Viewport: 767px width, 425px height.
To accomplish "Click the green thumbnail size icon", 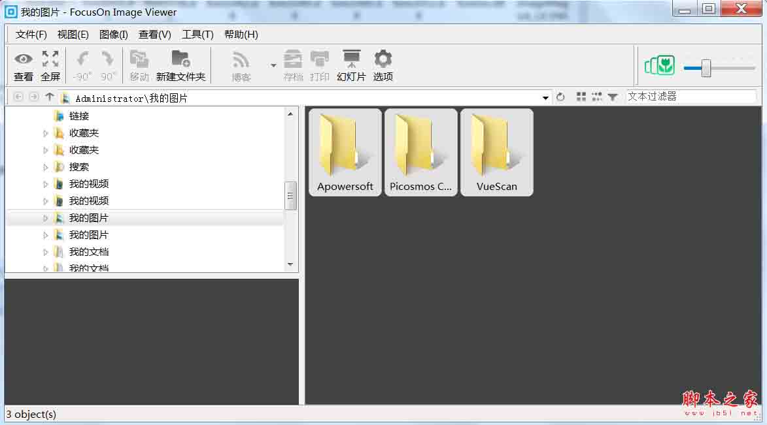I will (x=660, y=65).
